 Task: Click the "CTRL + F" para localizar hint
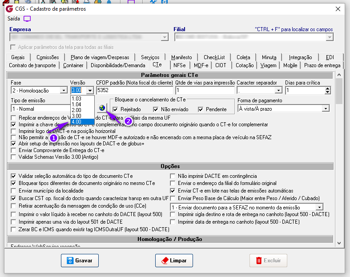pos(294,29)
